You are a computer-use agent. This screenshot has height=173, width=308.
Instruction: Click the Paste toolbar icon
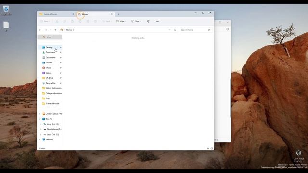point(72,21)
